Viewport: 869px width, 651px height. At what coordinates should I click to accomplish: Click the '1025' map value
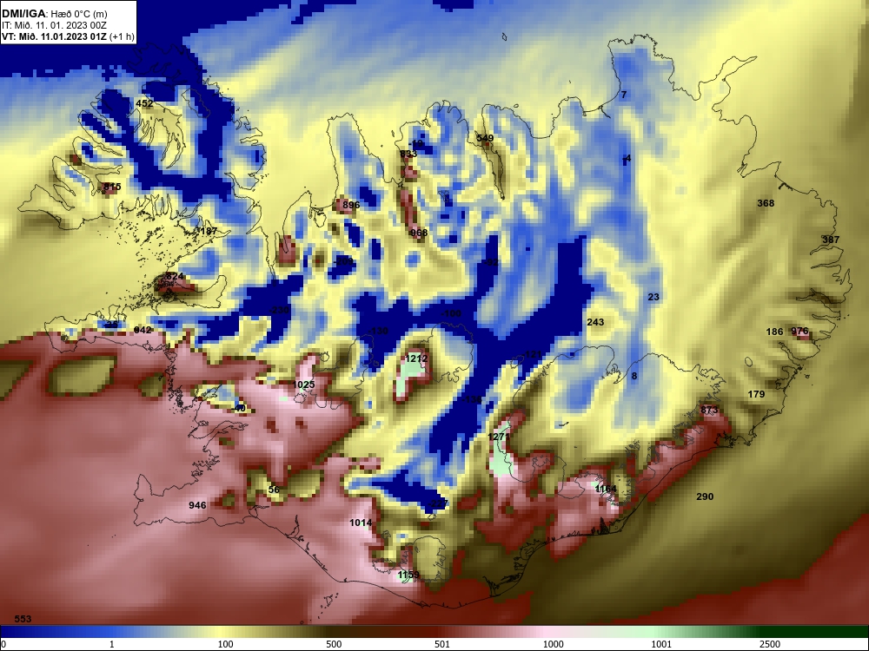[303, 385]
